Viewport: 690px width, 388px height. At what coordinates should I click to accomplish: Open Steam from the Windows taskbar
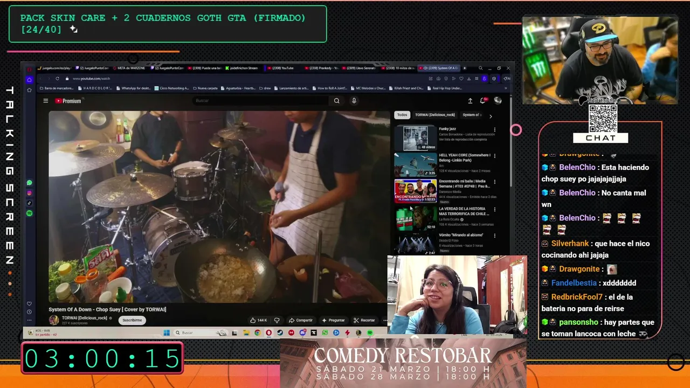point(280,333)
